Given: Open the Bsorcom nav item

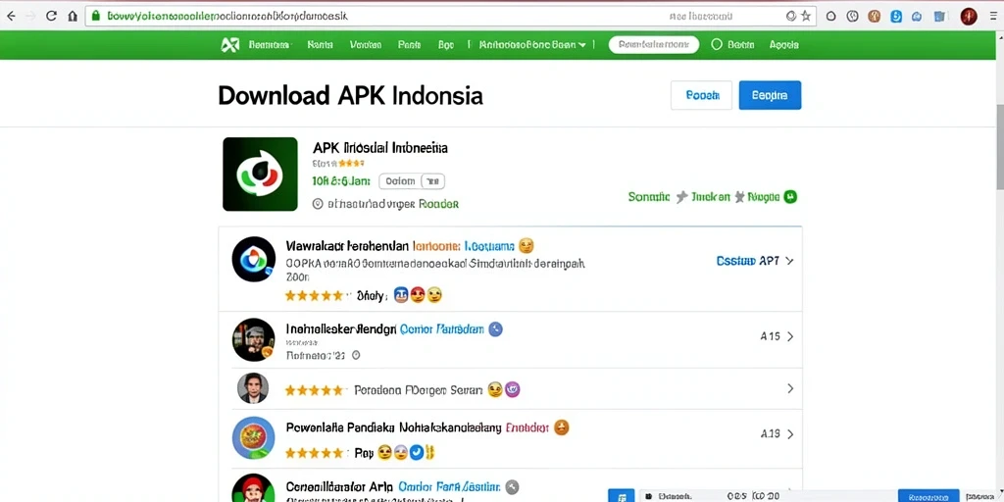Looking at the screenshot, I should click(270, 45).
